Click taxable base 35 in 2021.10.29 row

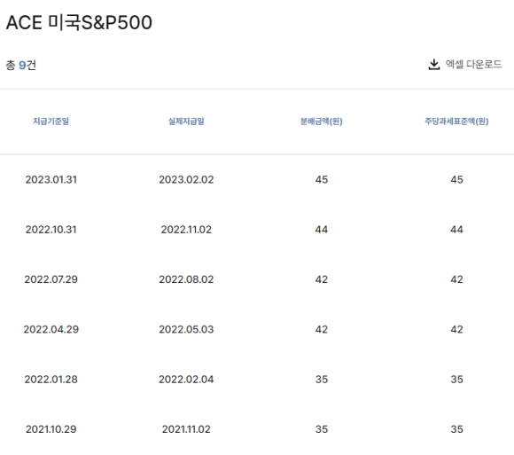click(456, 429)
